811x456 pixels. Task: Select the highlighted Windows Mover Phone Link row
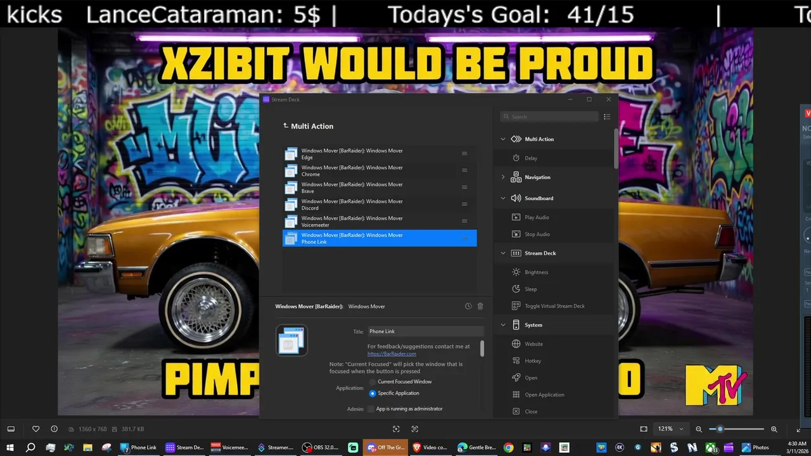click(380, 238)
